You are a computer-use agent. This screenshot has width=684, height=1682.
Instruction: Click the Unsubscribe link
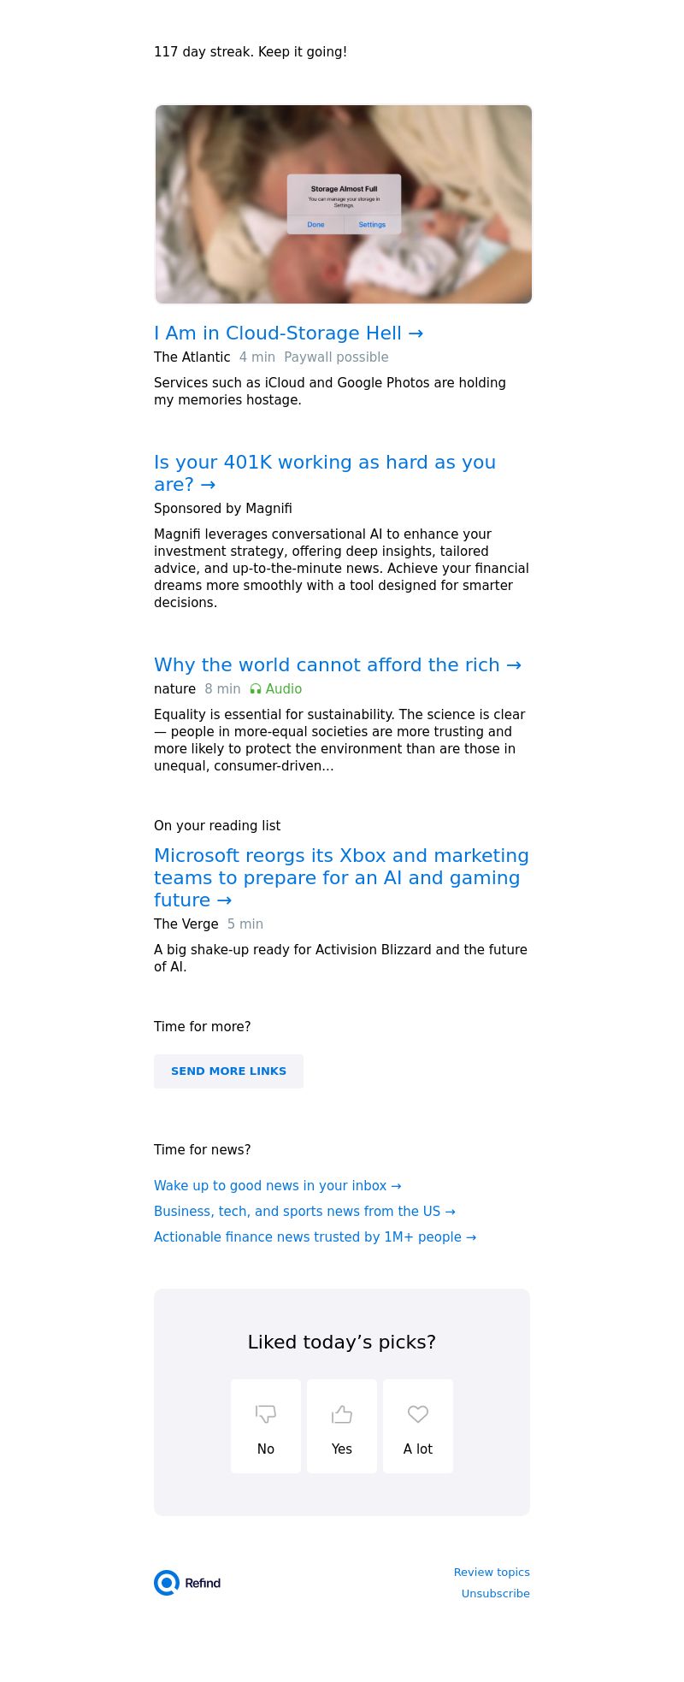click(x=496, y=1594)
